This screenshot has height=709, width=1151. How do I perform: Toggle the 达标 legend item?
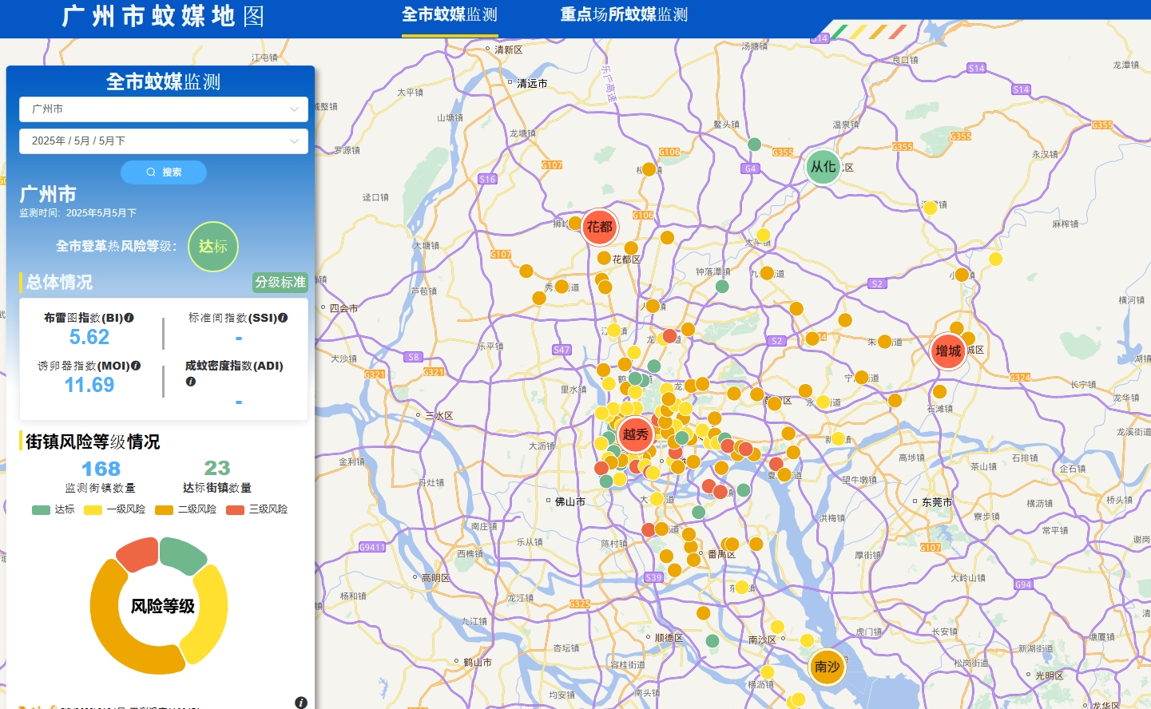pyautogui.click(x=54, y=509)
